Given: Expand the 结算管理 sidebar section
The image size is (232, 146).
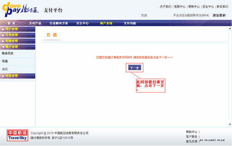Looking at the screenshot, I should [x=18, y=76].
